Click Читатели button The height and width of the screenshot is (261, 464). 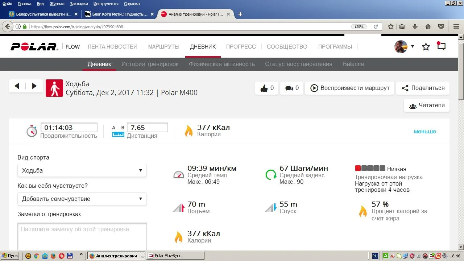(427, 105)
